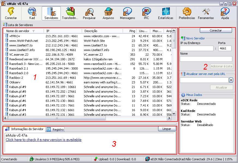Open the Ajuda help icon
Image resolution: width=238 pixels, height=163 pixels.
pos(225,12)
